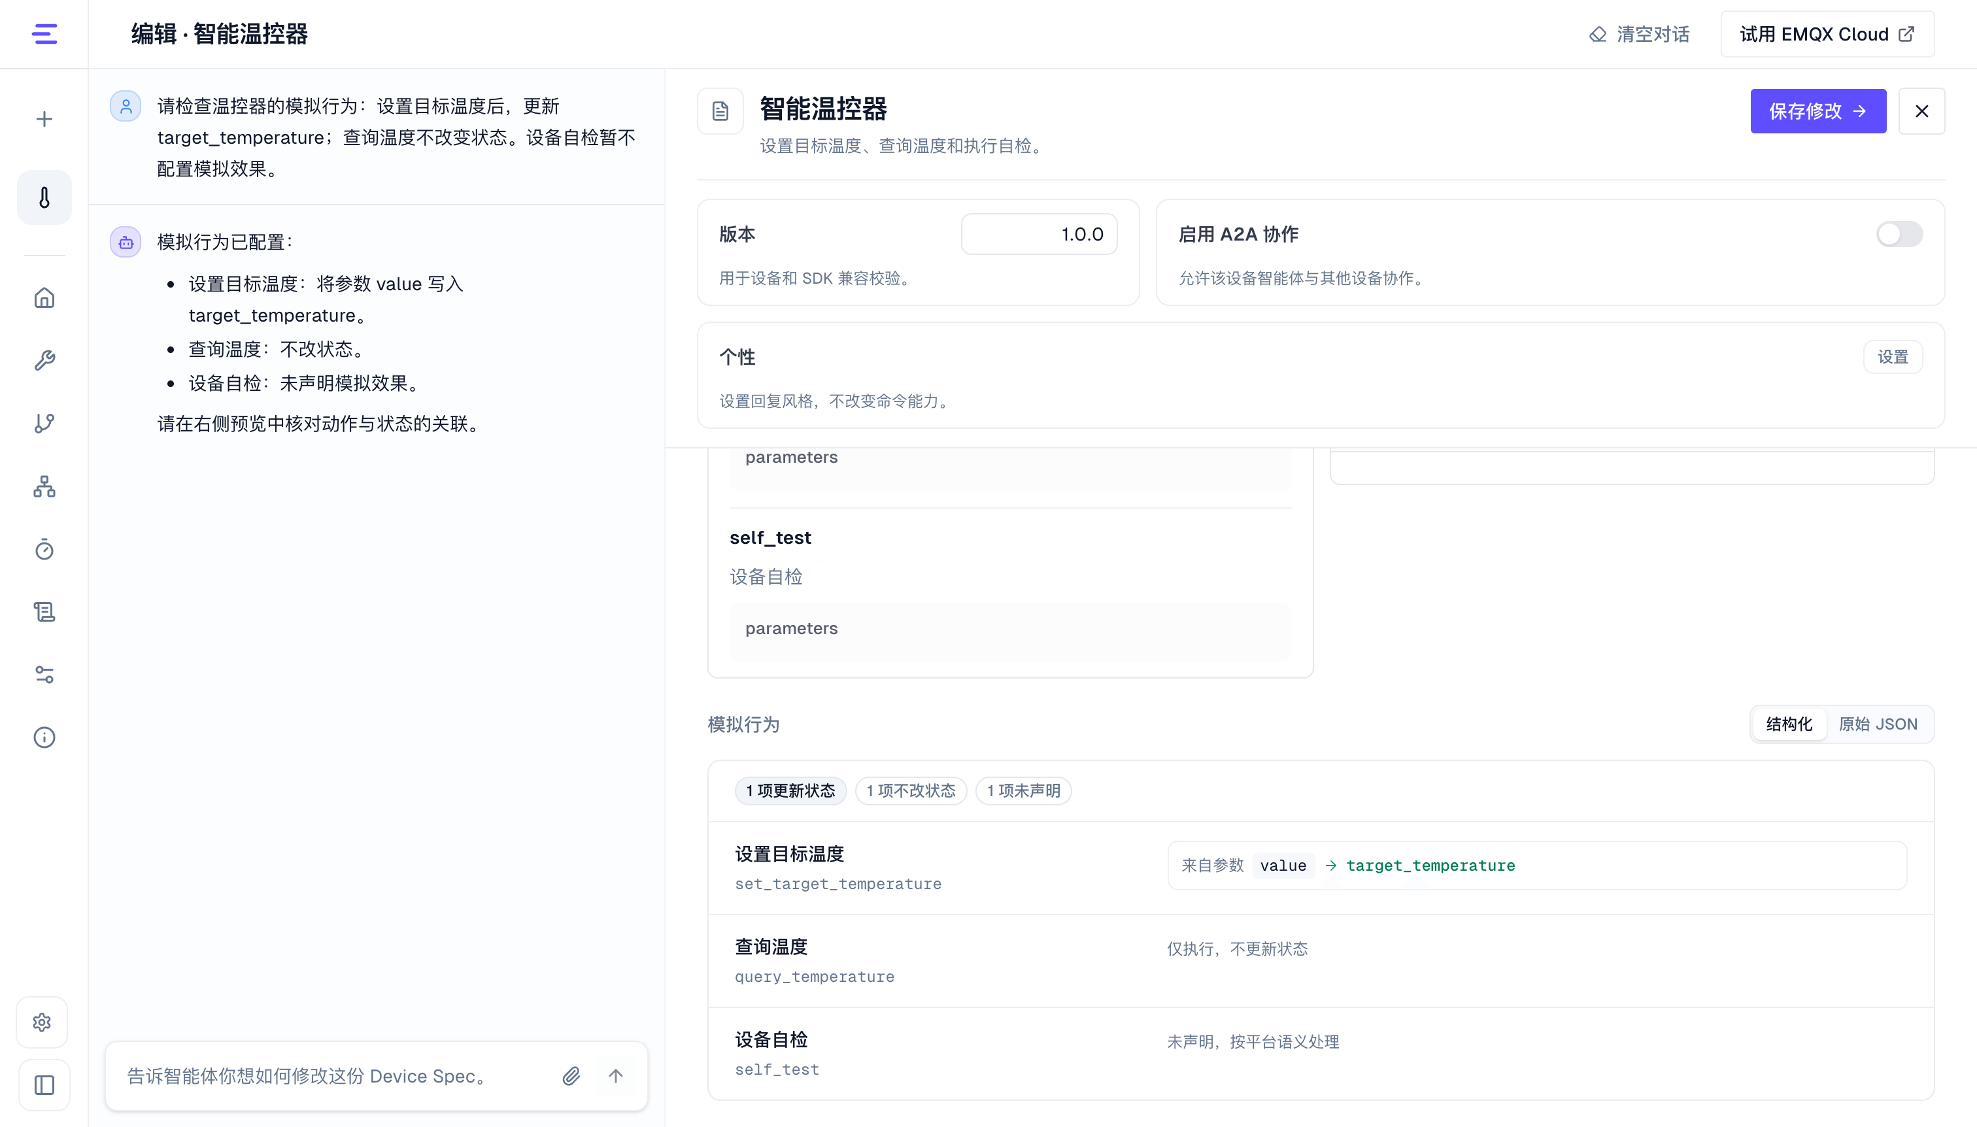
Task: Open the info circle icon
Action: pyautogui.click(x=44, y=737)
